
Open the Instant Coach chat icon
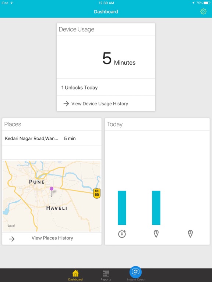click(136, 272)
